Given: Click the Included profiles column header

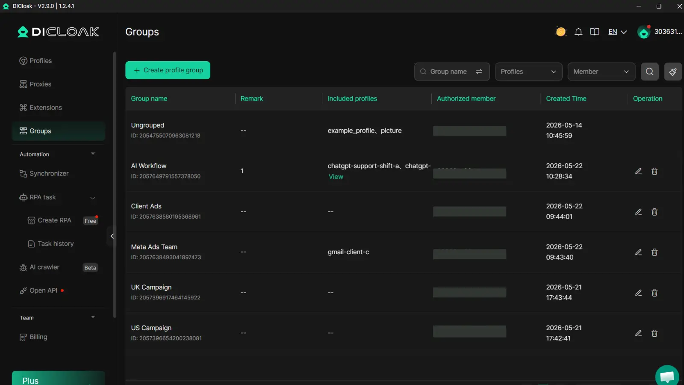Looking at the screenshot, I should pos(352,98).
